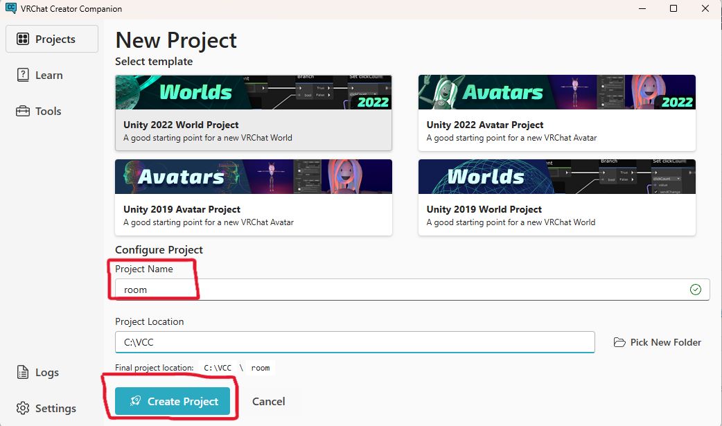Click the 'Select template' heading

click(154, 61)
